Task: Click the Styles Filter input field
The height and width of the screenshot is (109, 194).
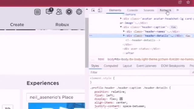Action: (140, 72)
